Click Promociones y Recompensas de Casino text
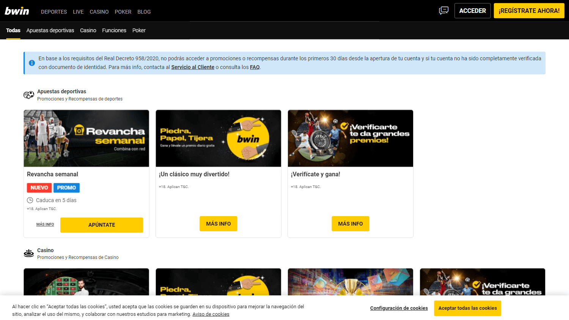 click(78, 257)
